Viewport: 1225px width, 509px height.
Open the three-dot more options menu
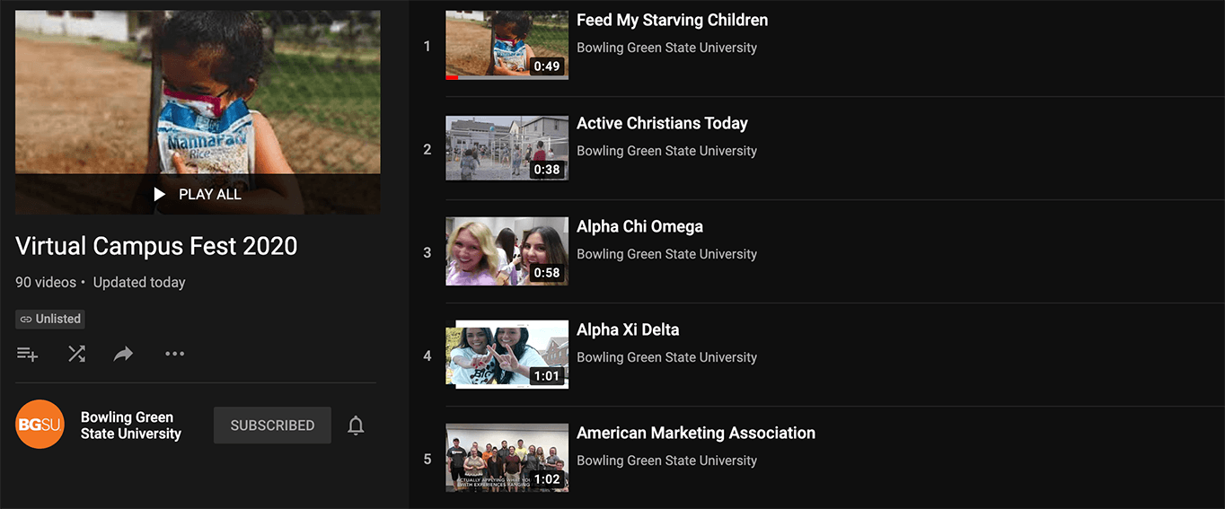(x=174, y=354)
